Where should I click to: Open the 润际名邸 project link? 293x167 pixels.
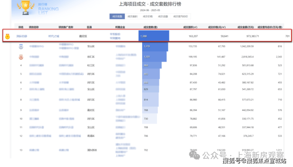point(22,36)
